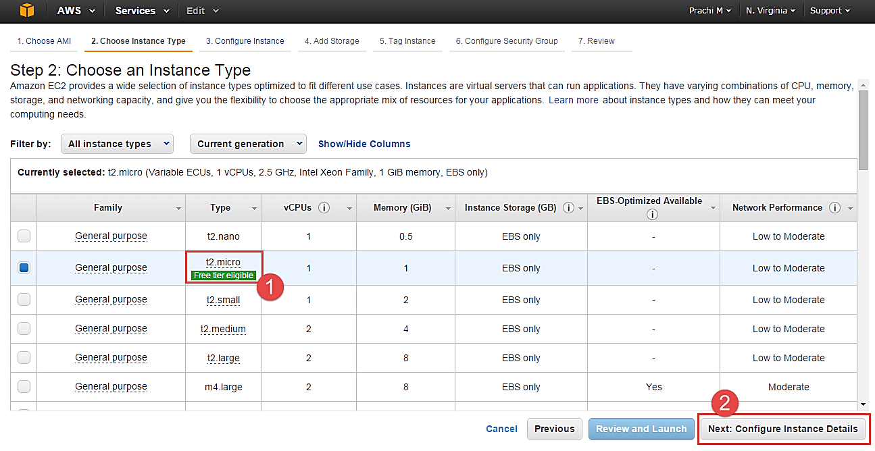Screen dimensions: 875x451
Task: Expand the N. Virginia region menu
Action: click(x=770, y=11)
